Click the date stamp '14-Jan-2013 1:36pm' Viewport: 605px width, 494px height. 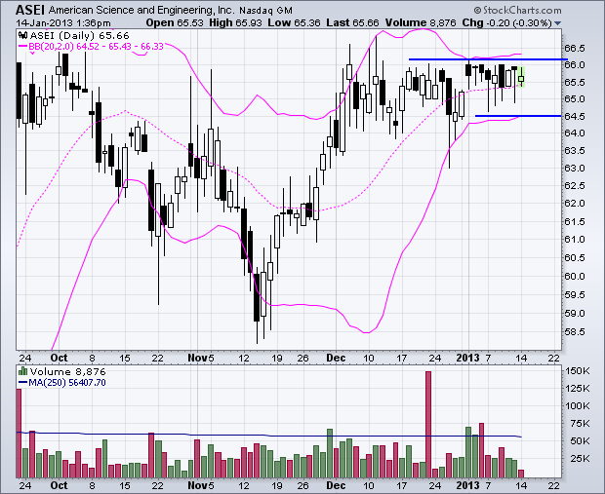[x=63, y=23]
